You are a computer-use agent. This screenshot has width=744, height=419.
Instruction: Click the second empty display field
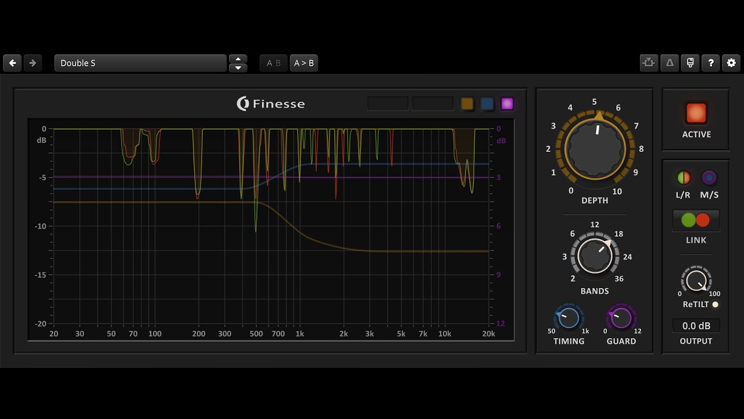(x=433, y=104)
